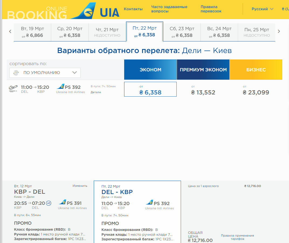The height and width of the screenshot is (243, 289).
Task: Open the Контакты link
Action: tap(133, 9)
